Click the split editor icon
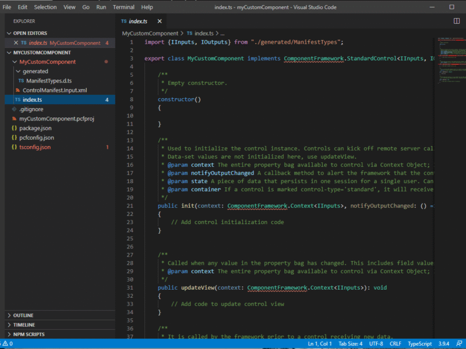This screenshot has width=466, height=349. [x=457, y=21]
